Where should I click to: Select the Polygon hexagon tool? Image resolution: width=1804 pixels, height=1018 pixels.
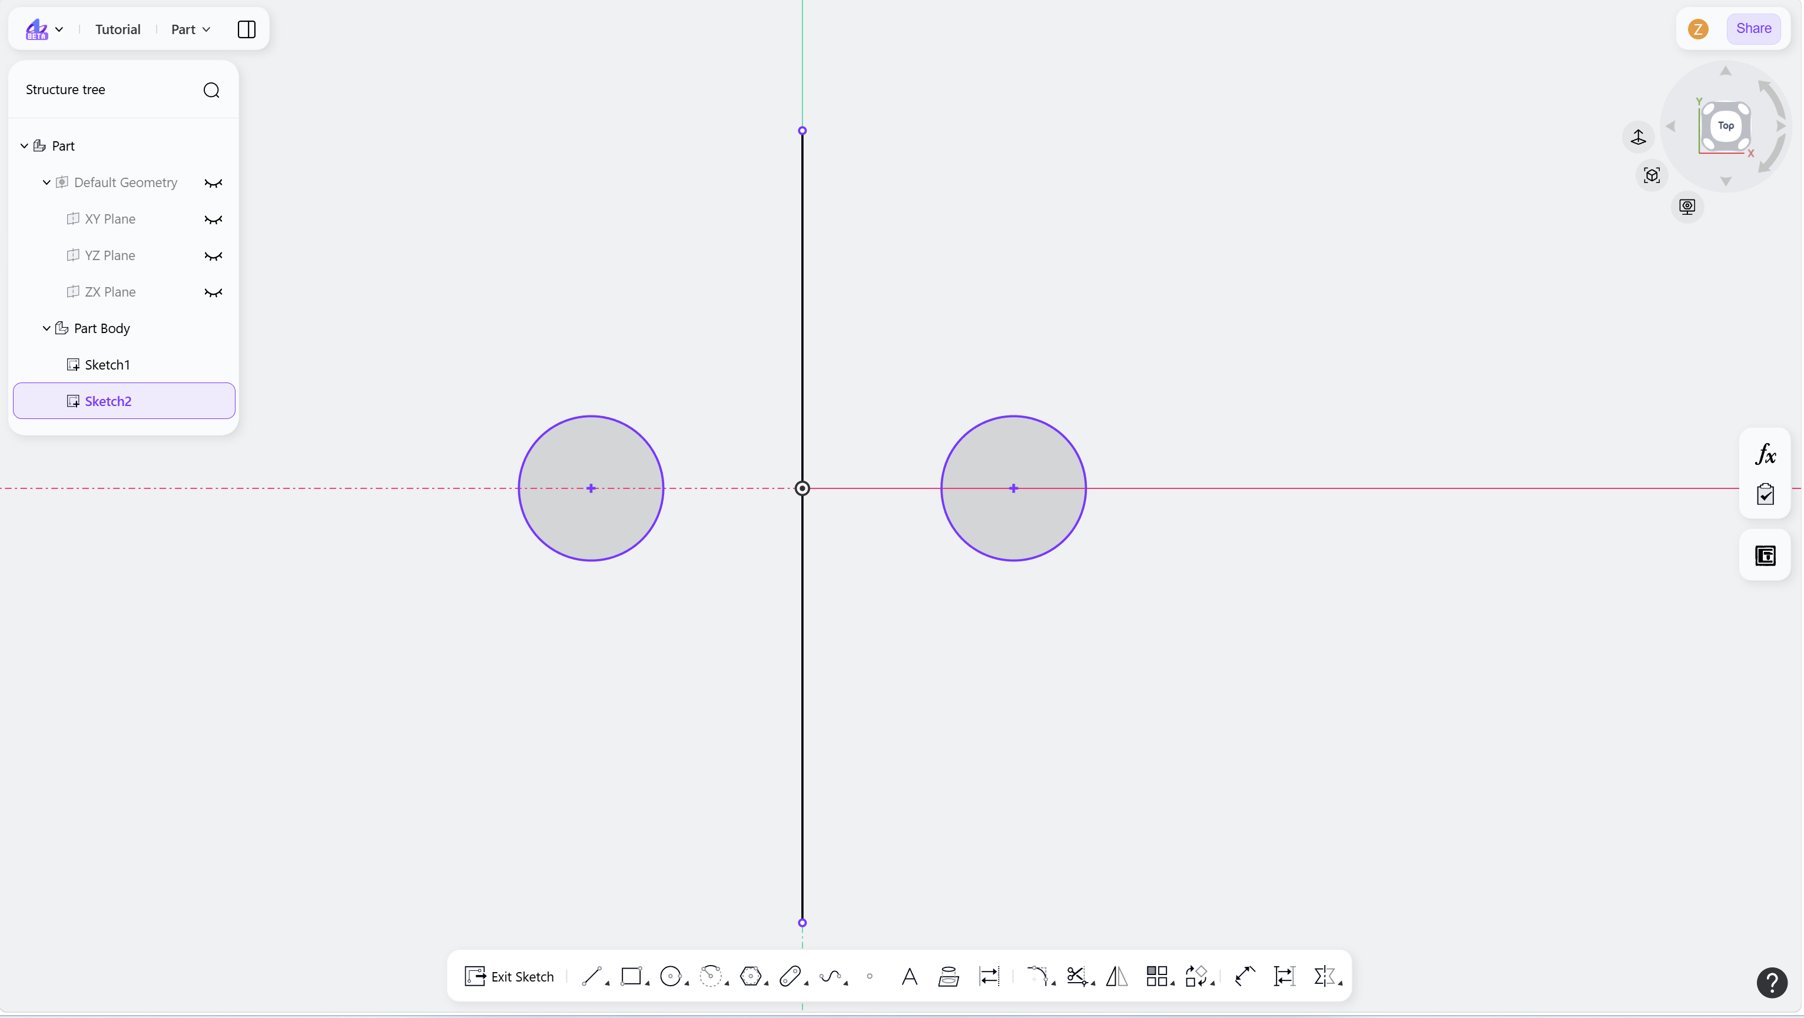click(x=751, y=976)
